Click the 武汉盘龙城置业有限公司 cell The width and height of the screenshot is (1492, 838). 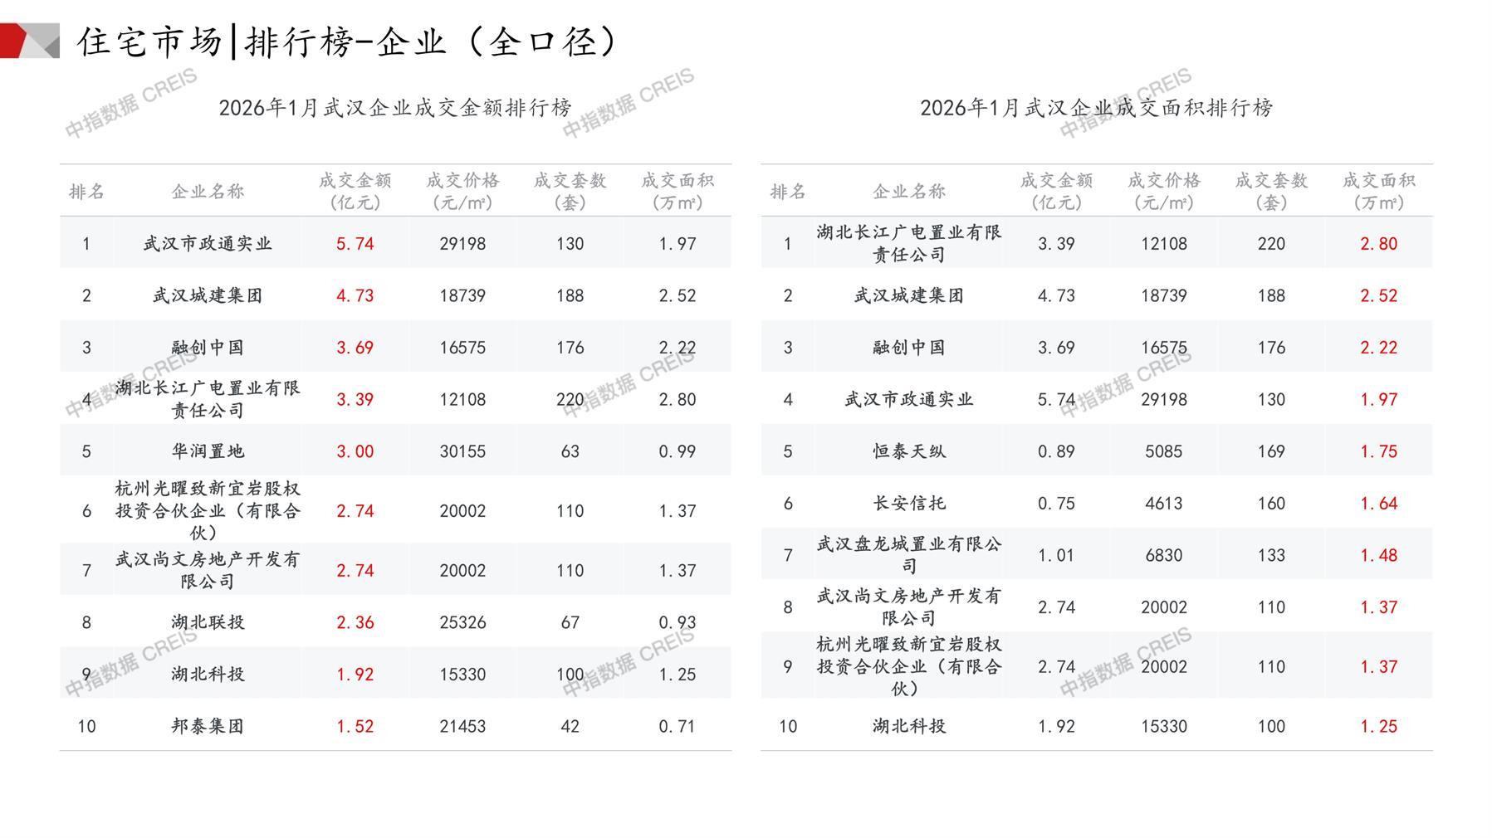(x=909, y=555)
